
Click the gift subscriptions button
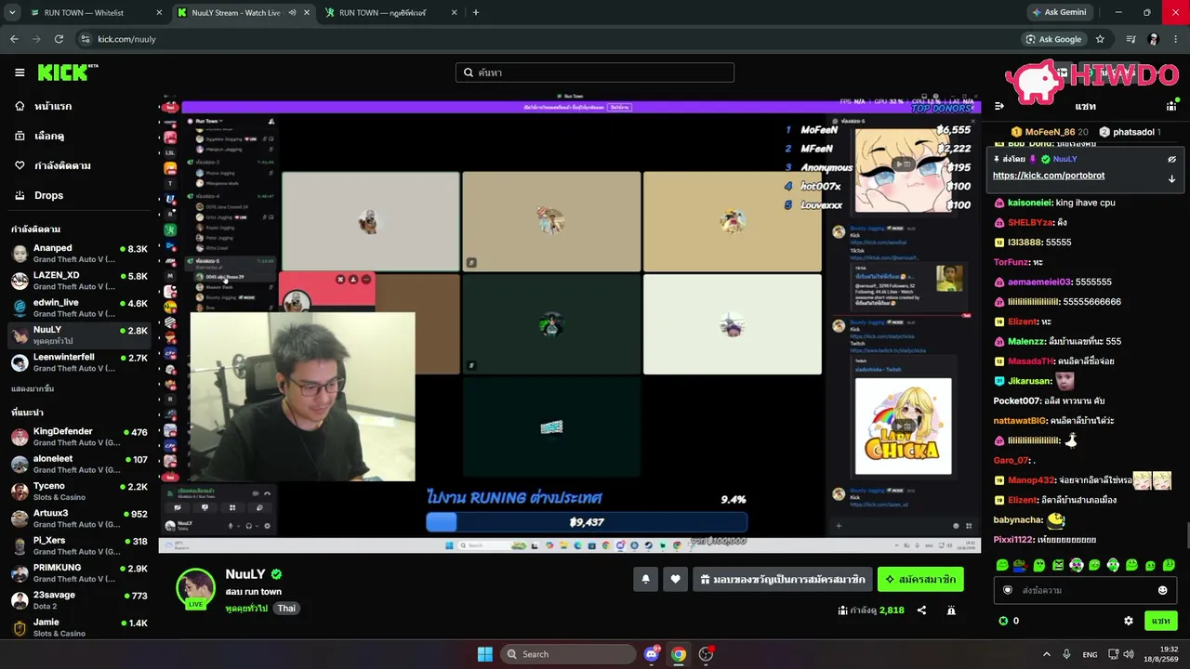pos(783,580)
